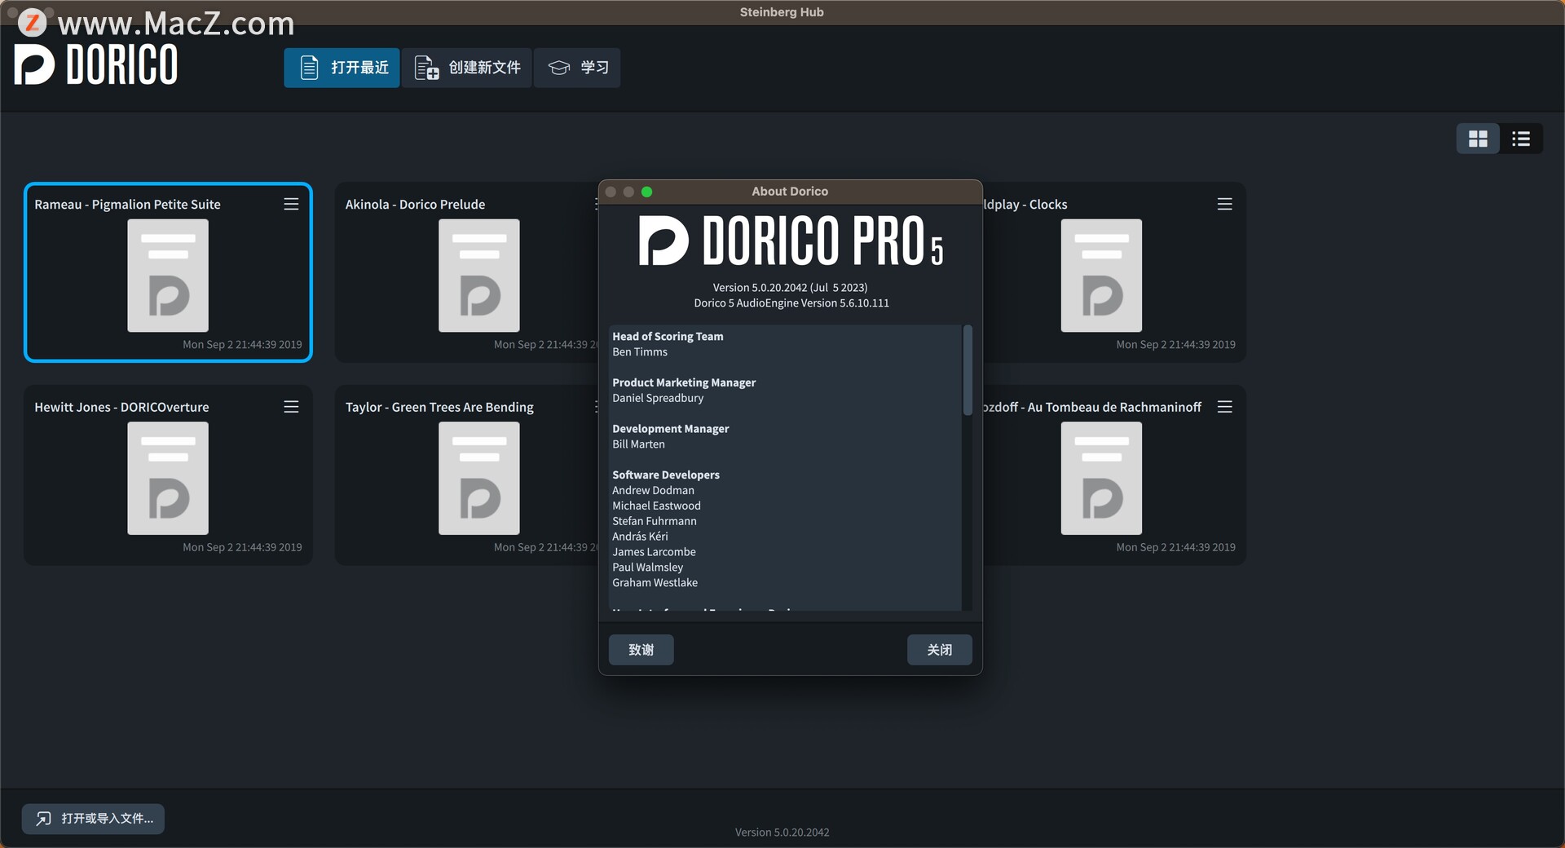
Task: Click the name 'Andrew Dodman'
Action: point(653,490)
